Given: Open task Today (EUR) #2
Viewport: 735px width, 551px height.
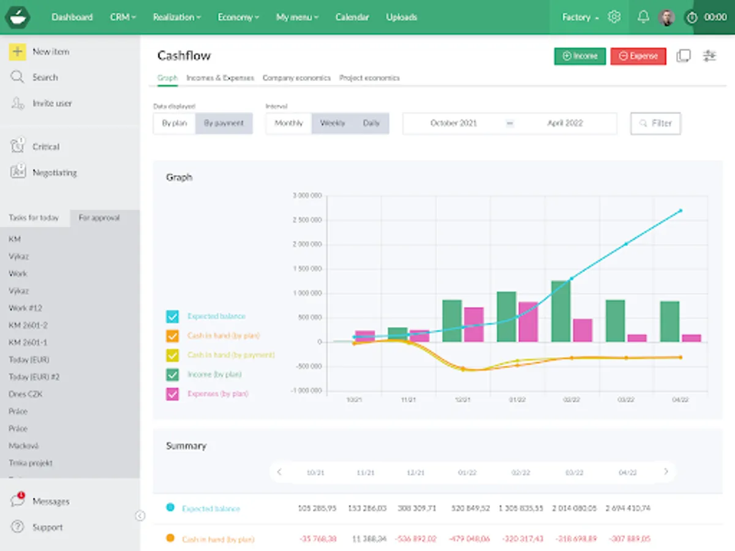Looking at the screenshot, I should [34, 377].
